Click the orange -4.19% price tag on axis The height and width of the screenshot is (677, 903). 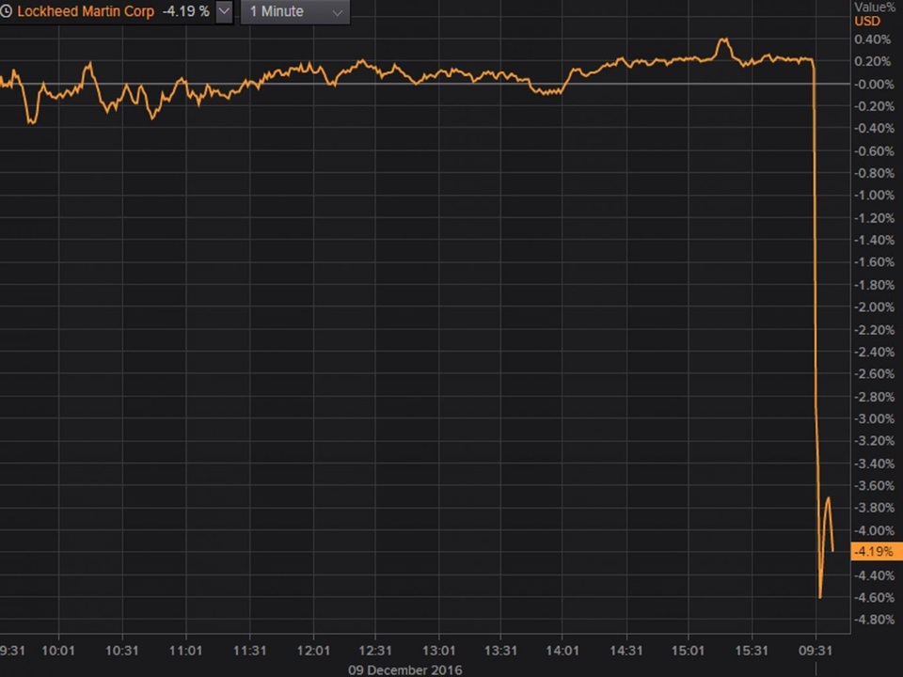pyautogui.click(x=876, y=552)
